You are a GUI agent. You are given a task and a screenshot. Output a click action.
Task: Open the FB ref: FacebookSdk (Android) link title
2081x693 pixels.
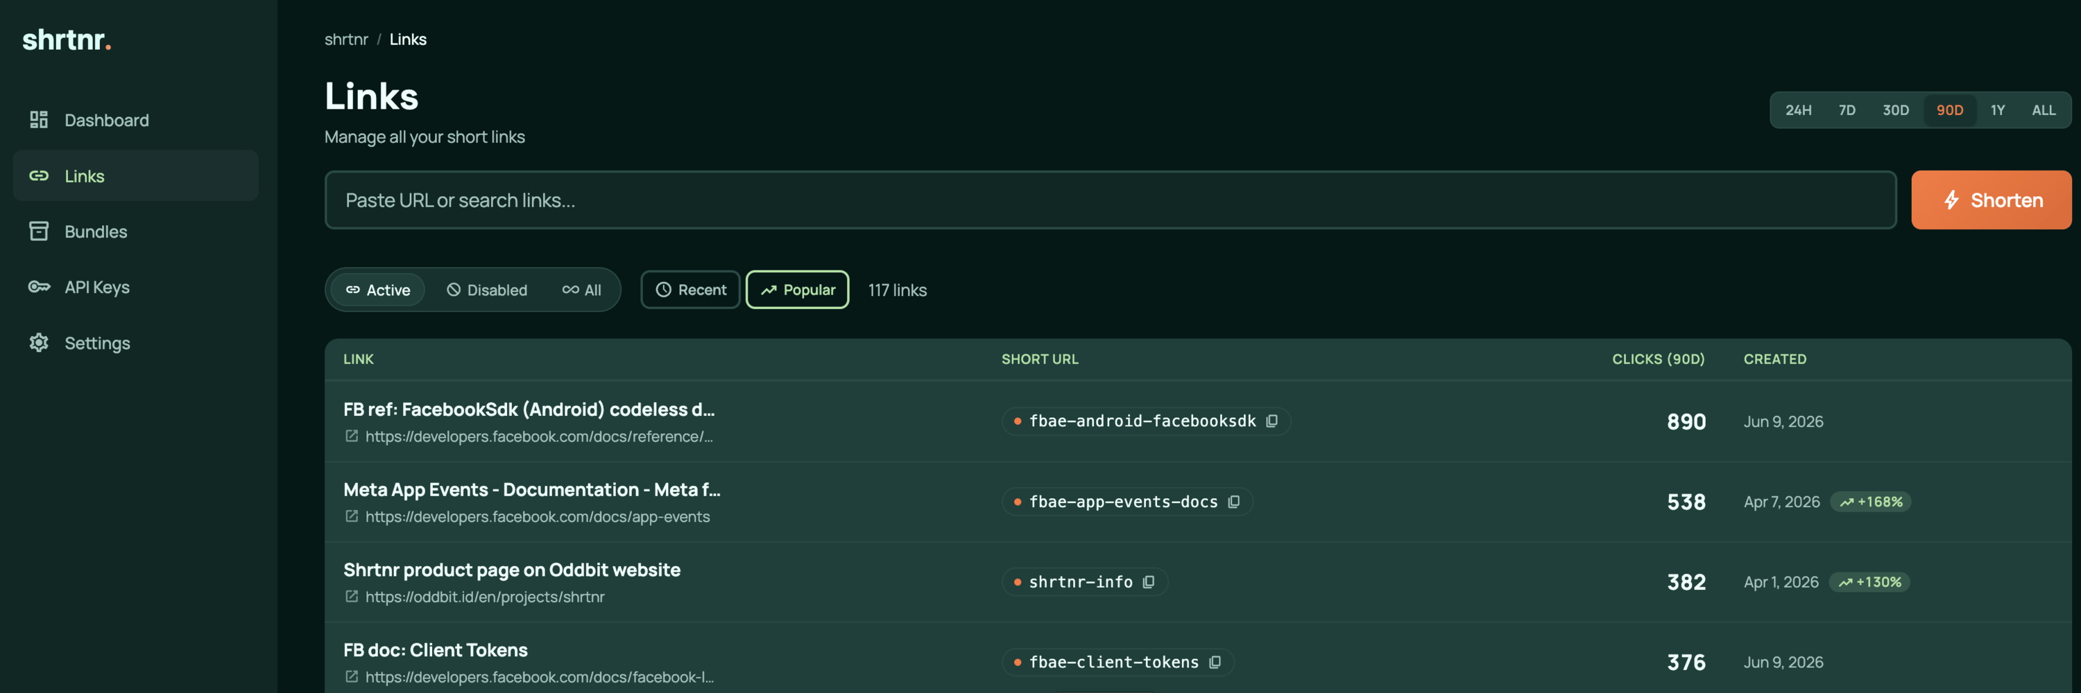click(x=529, y=410)
